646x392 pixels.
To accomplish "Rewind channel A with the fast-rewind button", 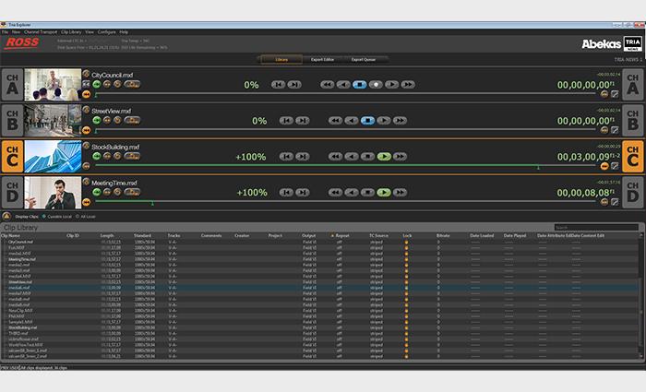I will (327, 84).
